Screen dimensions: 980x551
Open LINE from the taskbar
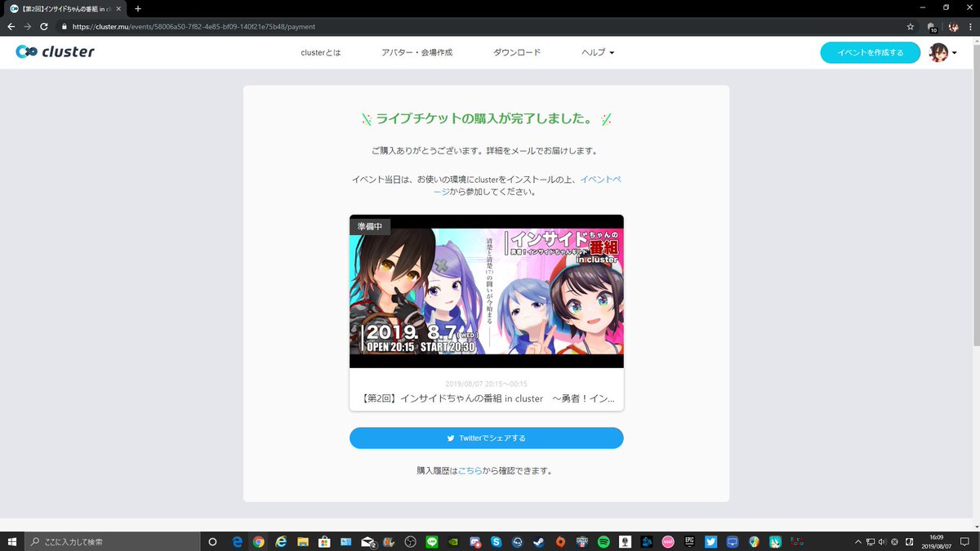pos(431,541)
